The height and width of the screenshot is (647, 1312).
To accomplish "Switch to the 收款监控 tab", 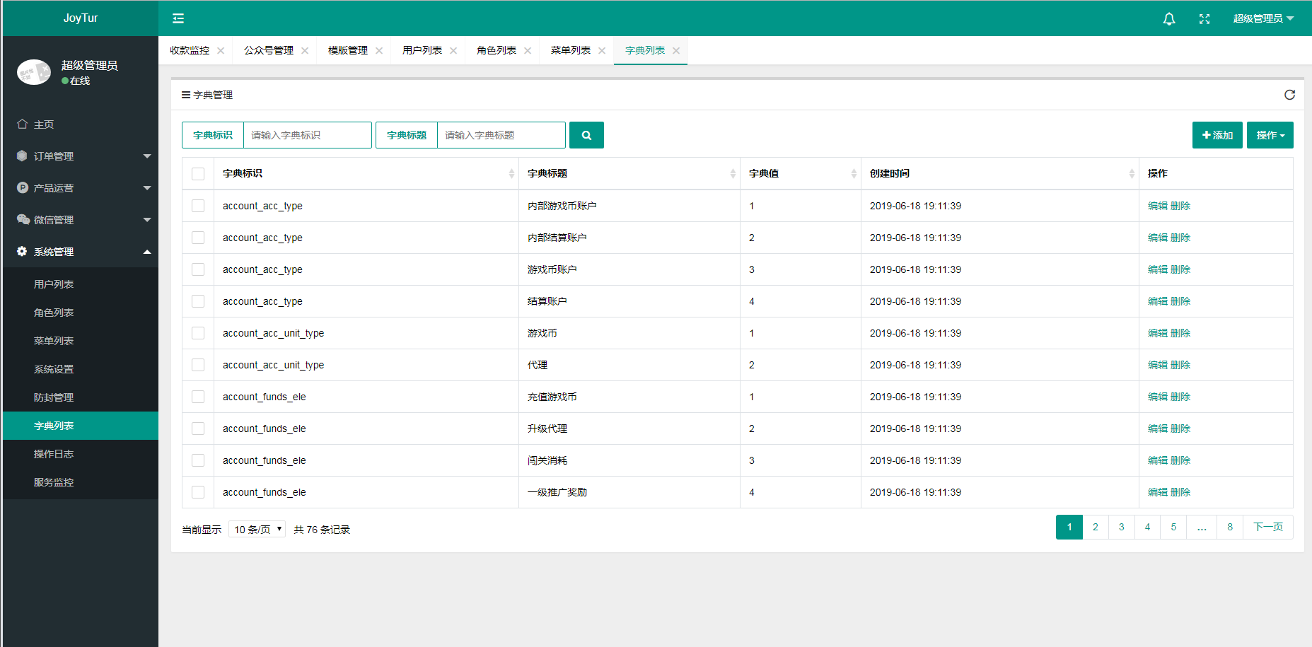I will tap(190, 50).
